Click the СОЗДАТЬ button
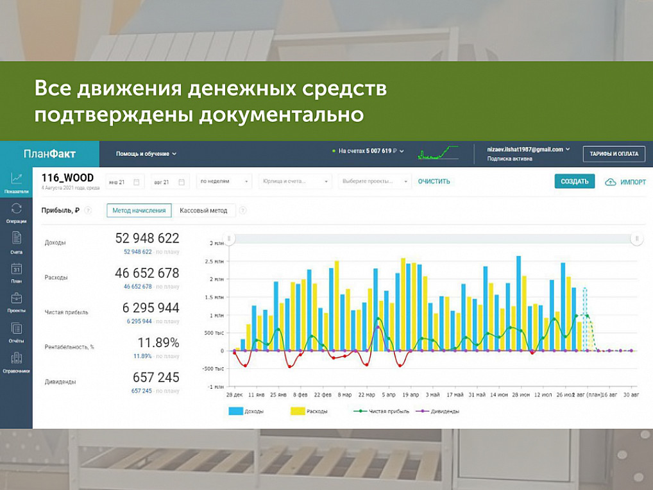The width and height of the screenshot is (653, 490). pyautogui.click(x=574, y=182)
